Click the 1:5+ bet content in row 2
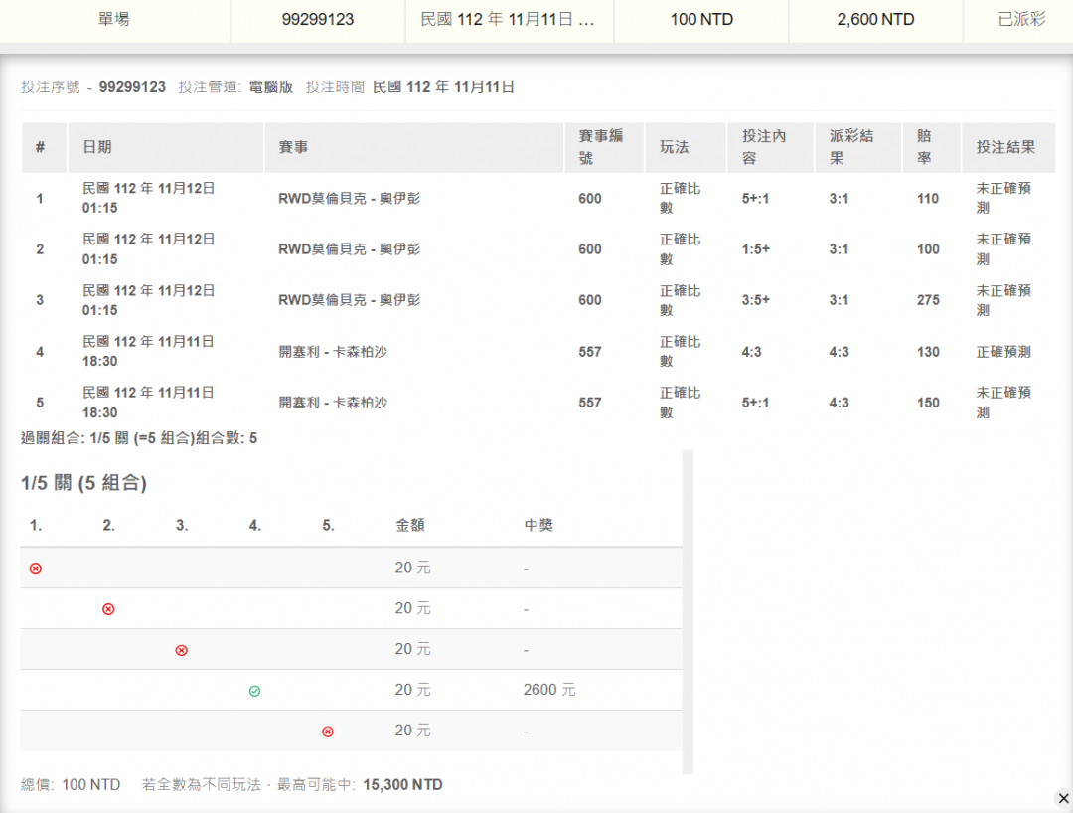Screen dimensions: 1073x813 (x=755, y=249)
